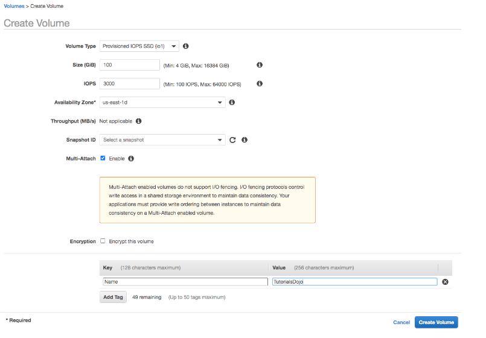
Task: Click info icon for Size (GiB)
Action: [x=260, y=65]
